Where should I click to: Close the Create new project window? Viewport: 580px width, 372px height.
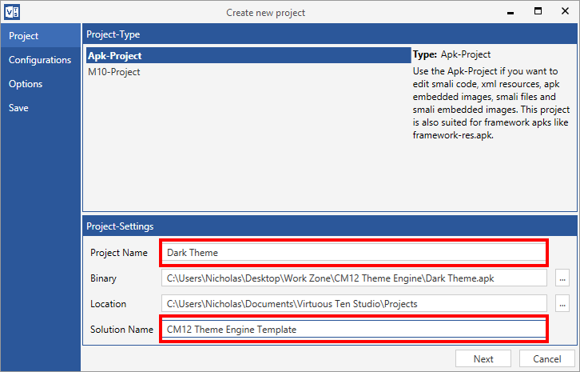point(565,11)
